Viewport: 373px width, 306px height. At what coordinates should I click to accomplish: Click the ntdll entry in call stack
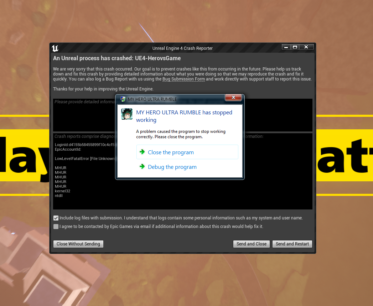pos(59,196)
